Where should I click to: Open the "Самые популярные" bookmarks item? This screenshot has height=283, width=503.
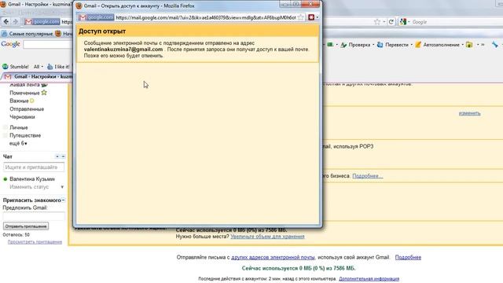(28, 33)
